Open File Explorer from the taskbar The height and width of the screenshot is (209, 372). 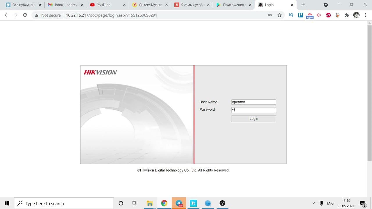point(150,203)
